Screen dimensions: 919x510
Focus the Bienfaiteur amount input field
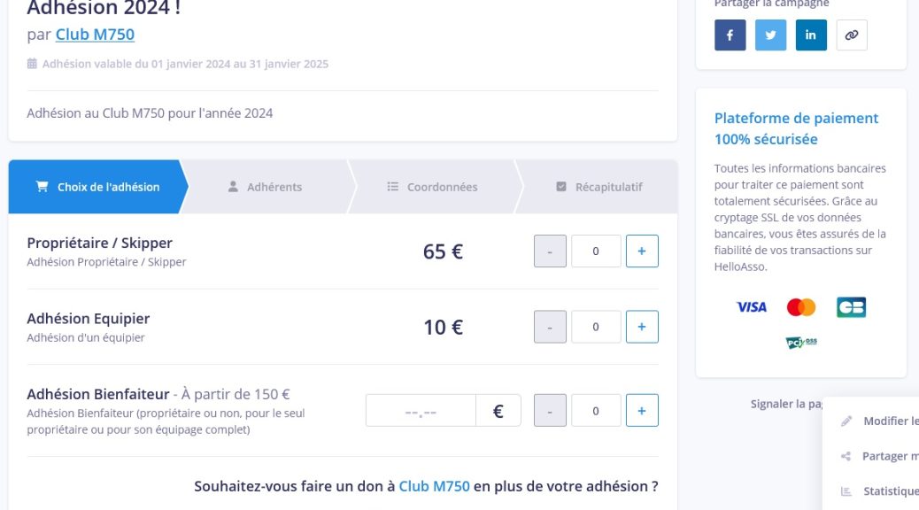[x=421, y=410]
